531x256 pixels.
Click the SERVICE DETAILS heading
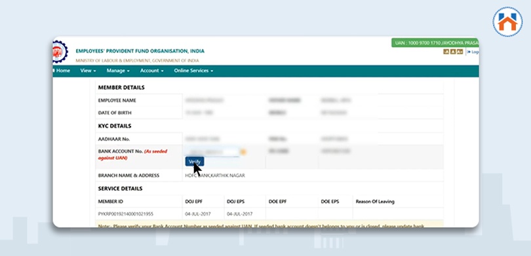click(120, 189)
